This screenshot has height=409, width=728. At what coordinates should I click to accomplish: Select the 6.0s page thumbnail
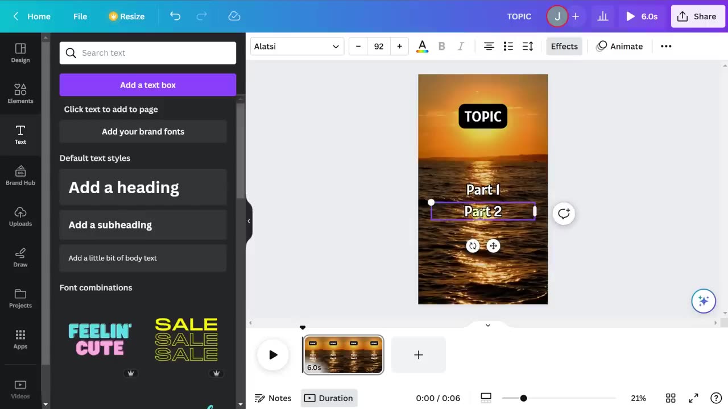pos(343,355)
